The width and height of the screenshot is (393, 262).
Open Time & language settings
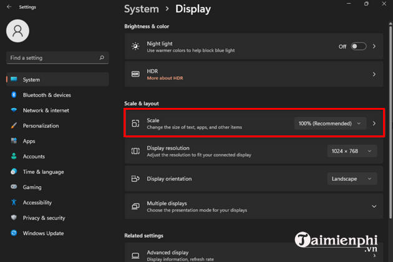(x=57, y=172)
